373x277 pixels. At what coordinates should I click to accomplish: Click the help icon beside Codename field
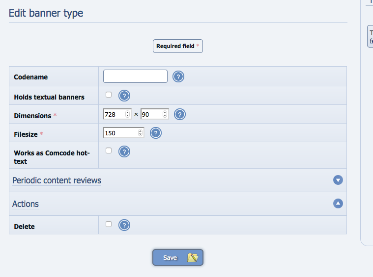tap(178, 76)
